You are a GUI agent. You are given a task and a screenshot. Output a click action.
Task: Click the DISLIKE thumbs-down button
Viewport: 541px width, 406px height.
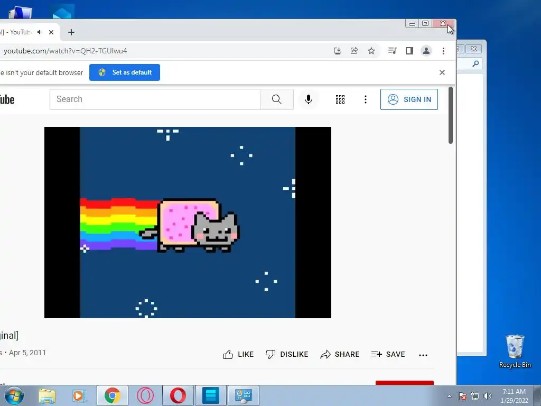287,354
